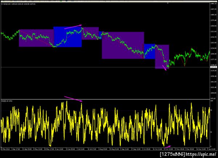Screen dimensions: 218x158
Task: Select the horizontal current price line
Action: (105, 67)
